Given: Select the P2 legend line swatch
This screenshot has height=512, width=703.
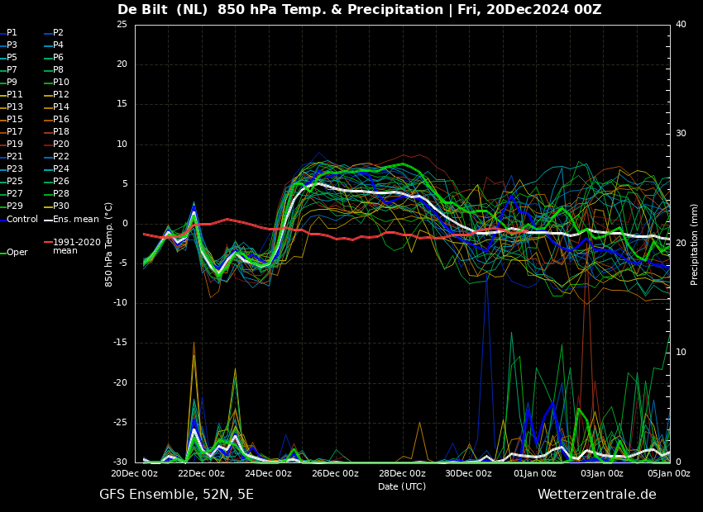Looking at the screenshot, I should click(48, 33).
